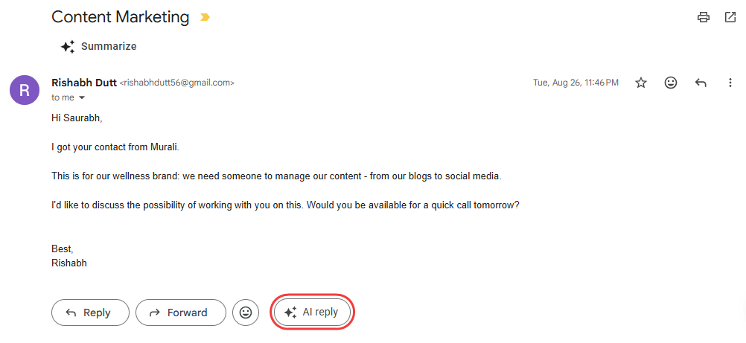Viewport: 746px width, 343px height.
Task: Click the Tue, Aug 26 timestamp
Action: tap(576, 83)
